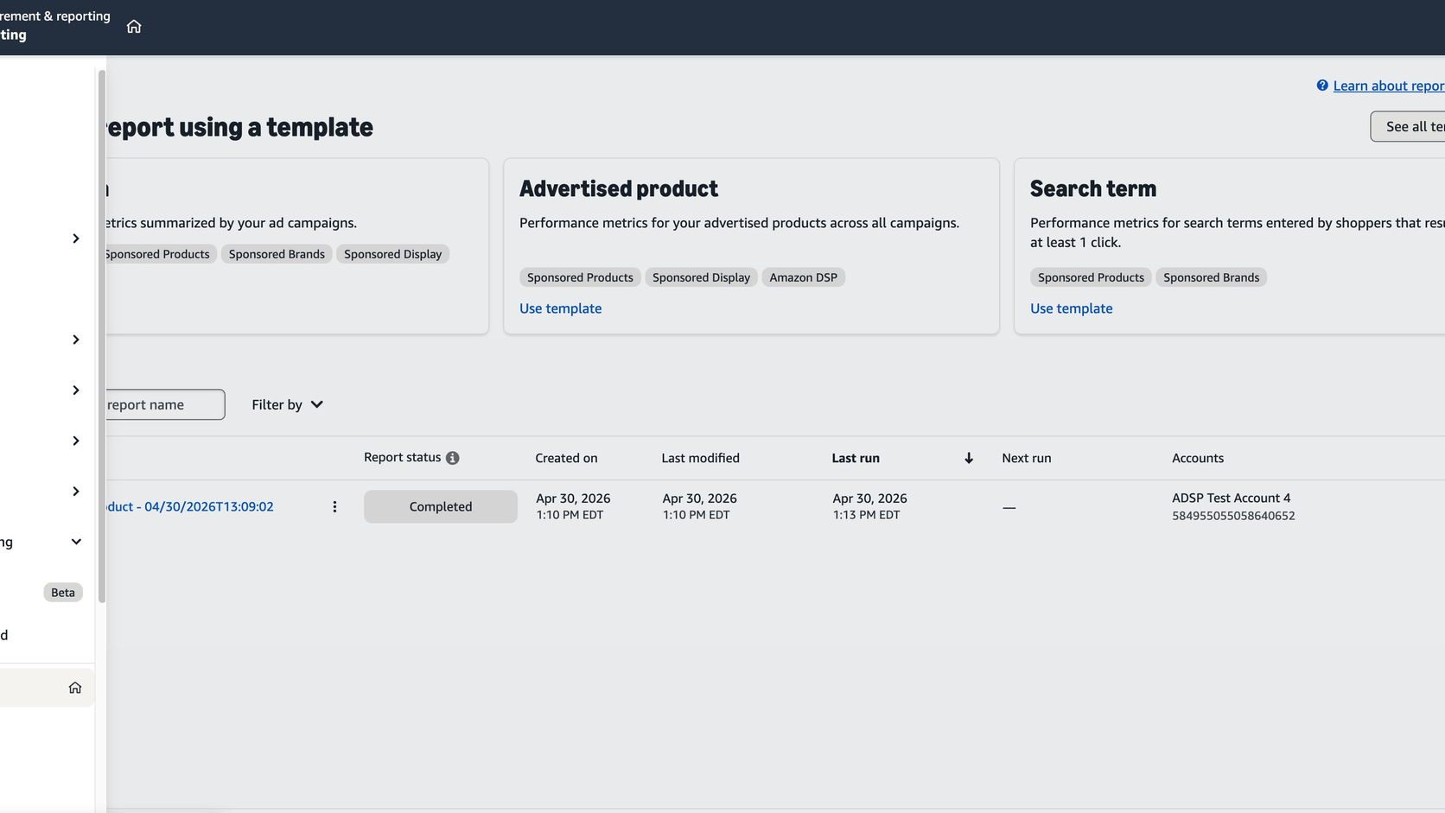Click the Report status column header
The image size is (1445, 813).
[x=402, y=457]
